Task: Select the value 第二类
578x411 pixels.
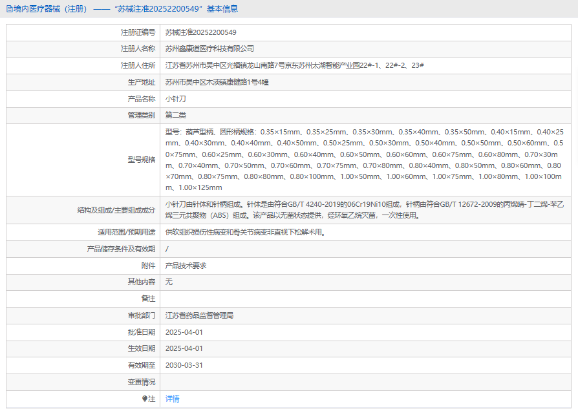Action: (175, 116)
